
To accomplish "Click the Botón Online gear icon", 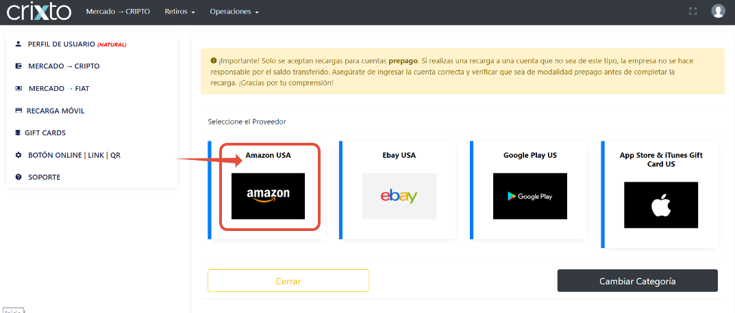I will pos(18,155).
